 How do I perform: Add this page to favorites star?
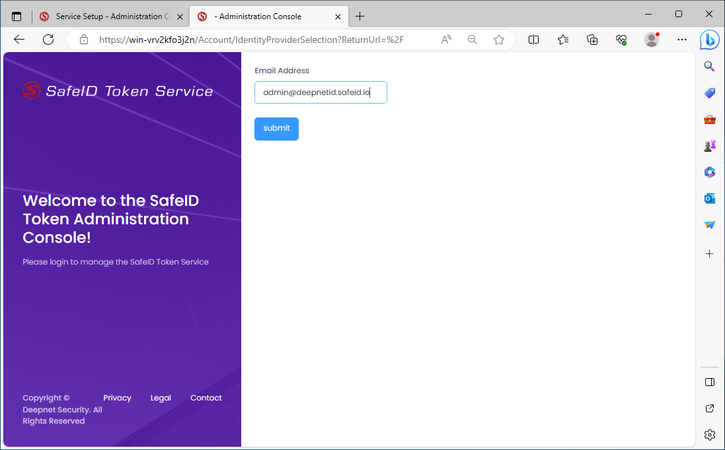coord(499,40)
